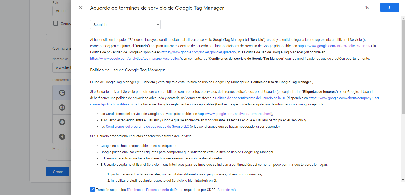Click the Política de Uso de Google Tag Manager heading
405x195 pixels.
(x=127, y=70)
